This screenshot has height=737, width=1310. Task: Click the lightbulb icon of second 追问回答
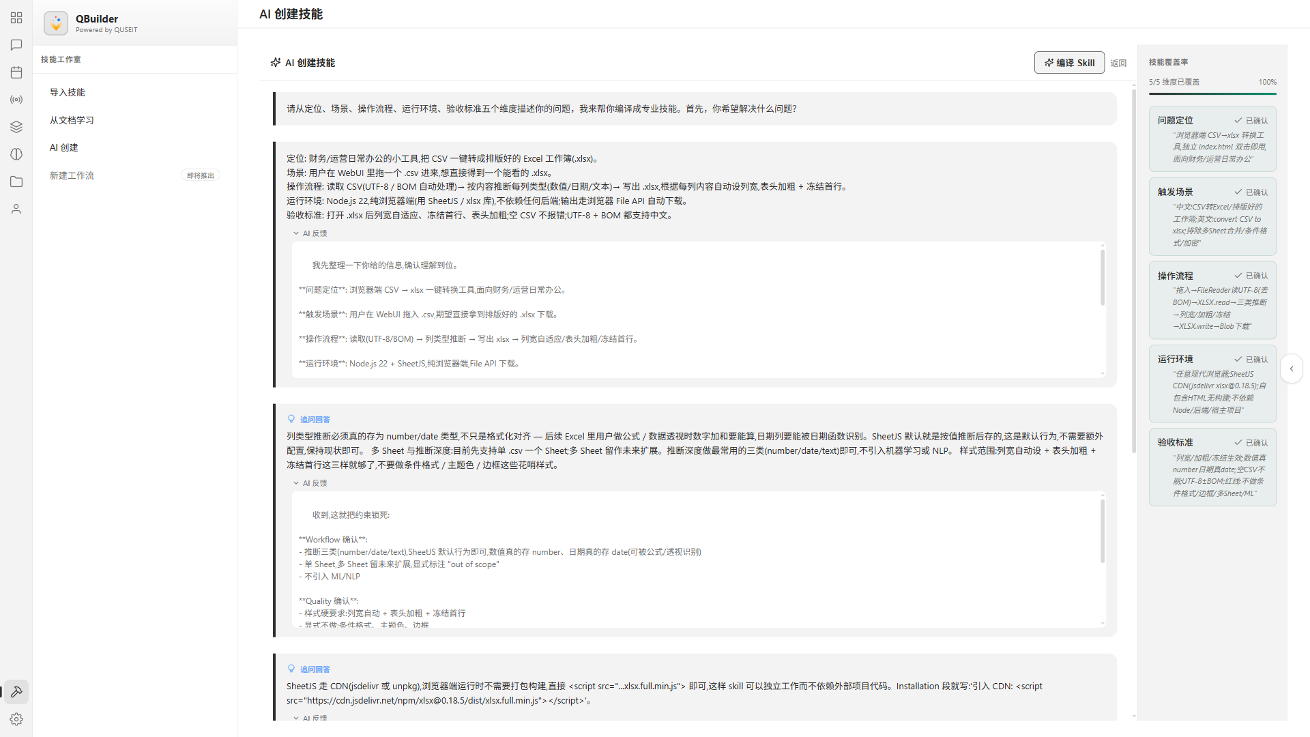click(291, 669)
